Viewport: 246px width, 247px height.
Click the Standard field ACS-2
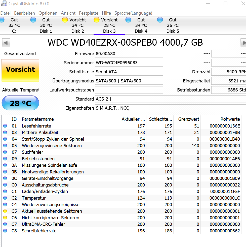(x=171, y=99)
